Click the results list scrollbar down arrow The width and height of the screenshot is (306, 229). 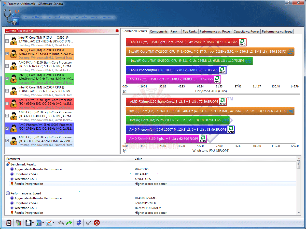coord(299,213)
